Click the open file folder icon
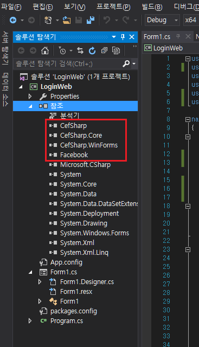The height and width of the screenshot is (347, 199). tap(66, 21)
